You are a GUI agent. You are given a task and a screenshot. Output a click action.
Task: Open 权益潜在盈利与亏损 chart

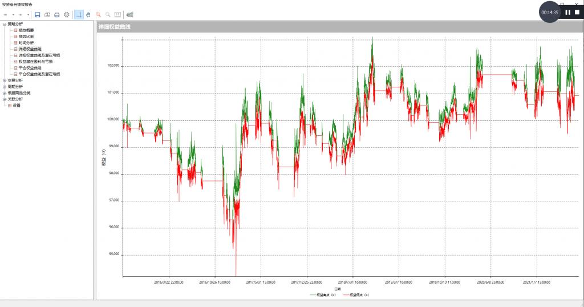click(x=35, y=62)
